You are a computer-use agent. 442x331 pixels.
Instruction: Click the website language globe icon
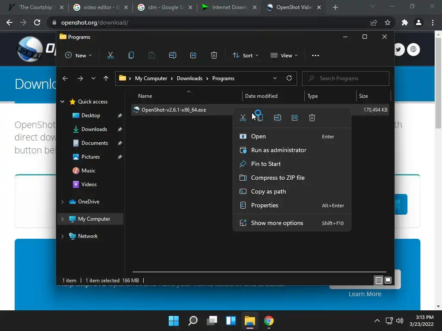[x=413, y=50]
